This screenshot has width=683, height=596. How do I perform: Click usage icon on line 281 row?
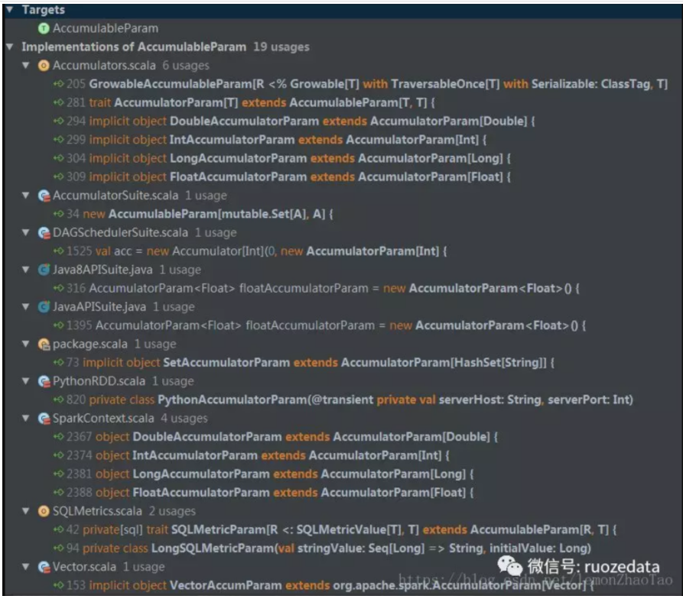pyautogui.click(x=58, y=102)
